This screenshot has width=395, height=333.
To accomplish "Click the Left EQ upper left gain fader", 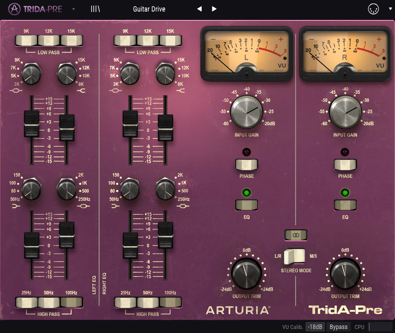I will 32,123.
